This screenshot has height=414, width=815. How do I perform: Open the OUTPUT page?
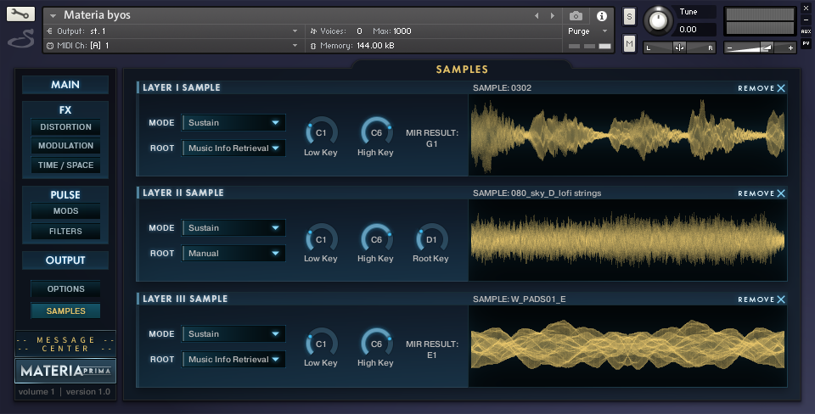click(65, 260)
